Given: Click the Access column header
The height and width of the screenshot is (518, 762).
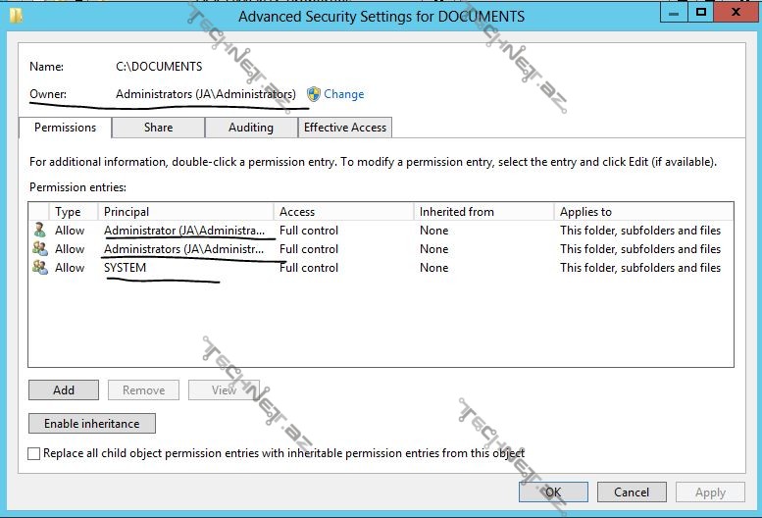Looking at the screenshot, I should (343, 211).
